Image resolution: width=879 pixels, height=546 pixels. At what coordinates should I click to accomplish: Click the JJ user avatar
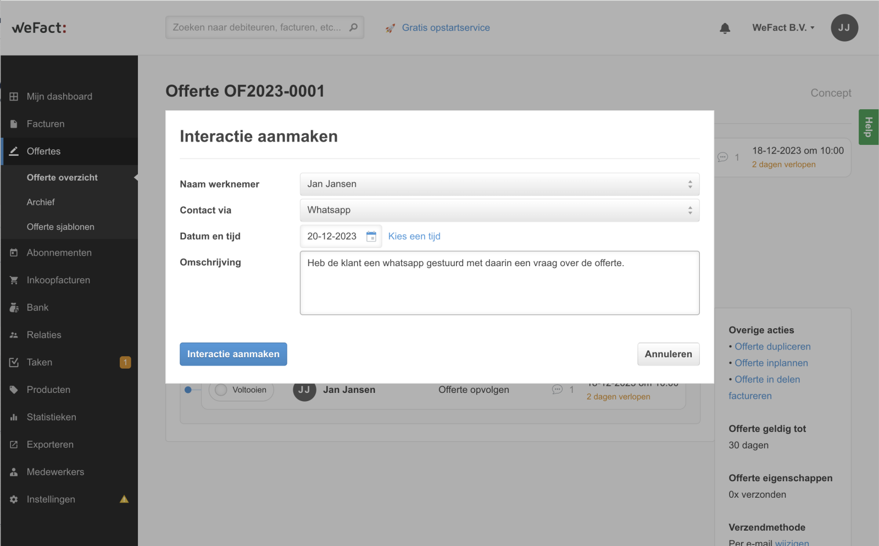pyautogui.click(x=844, y=28)
